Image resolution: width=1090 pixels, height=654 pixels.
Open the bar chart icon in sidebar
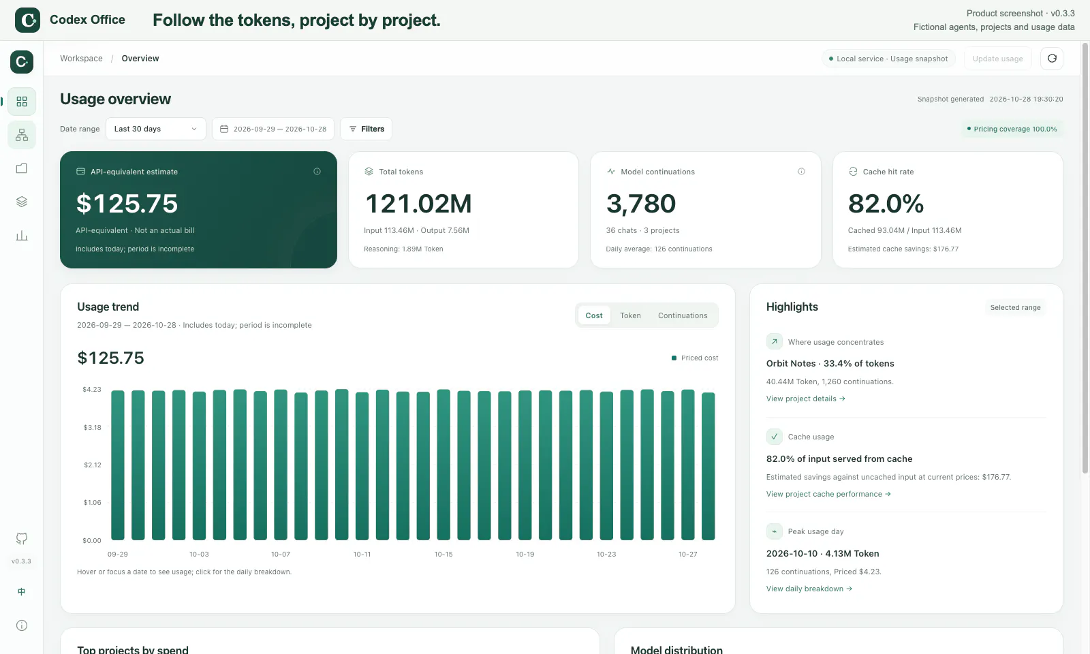22,236
